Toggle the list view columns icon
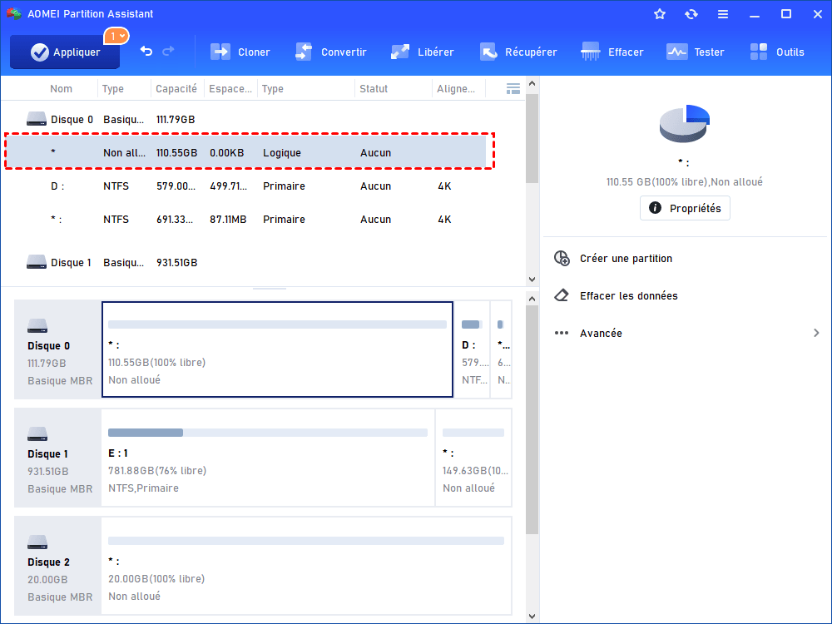832x624 pixels. click(x=513, y=89)
